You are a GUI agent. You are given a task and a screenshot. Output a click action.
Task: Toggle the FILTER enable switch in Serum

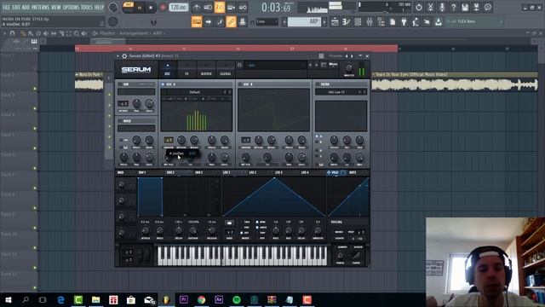point(318,84)
